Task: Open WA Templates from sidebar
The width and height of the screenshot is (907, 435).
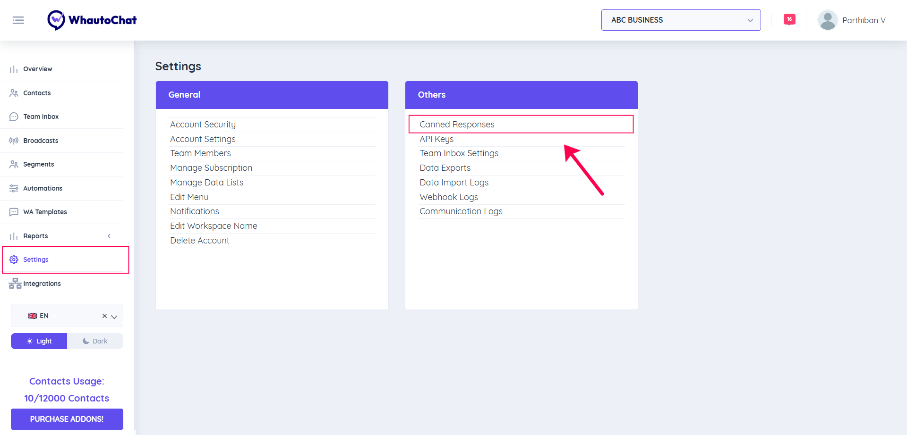Action: coord(44,212)
